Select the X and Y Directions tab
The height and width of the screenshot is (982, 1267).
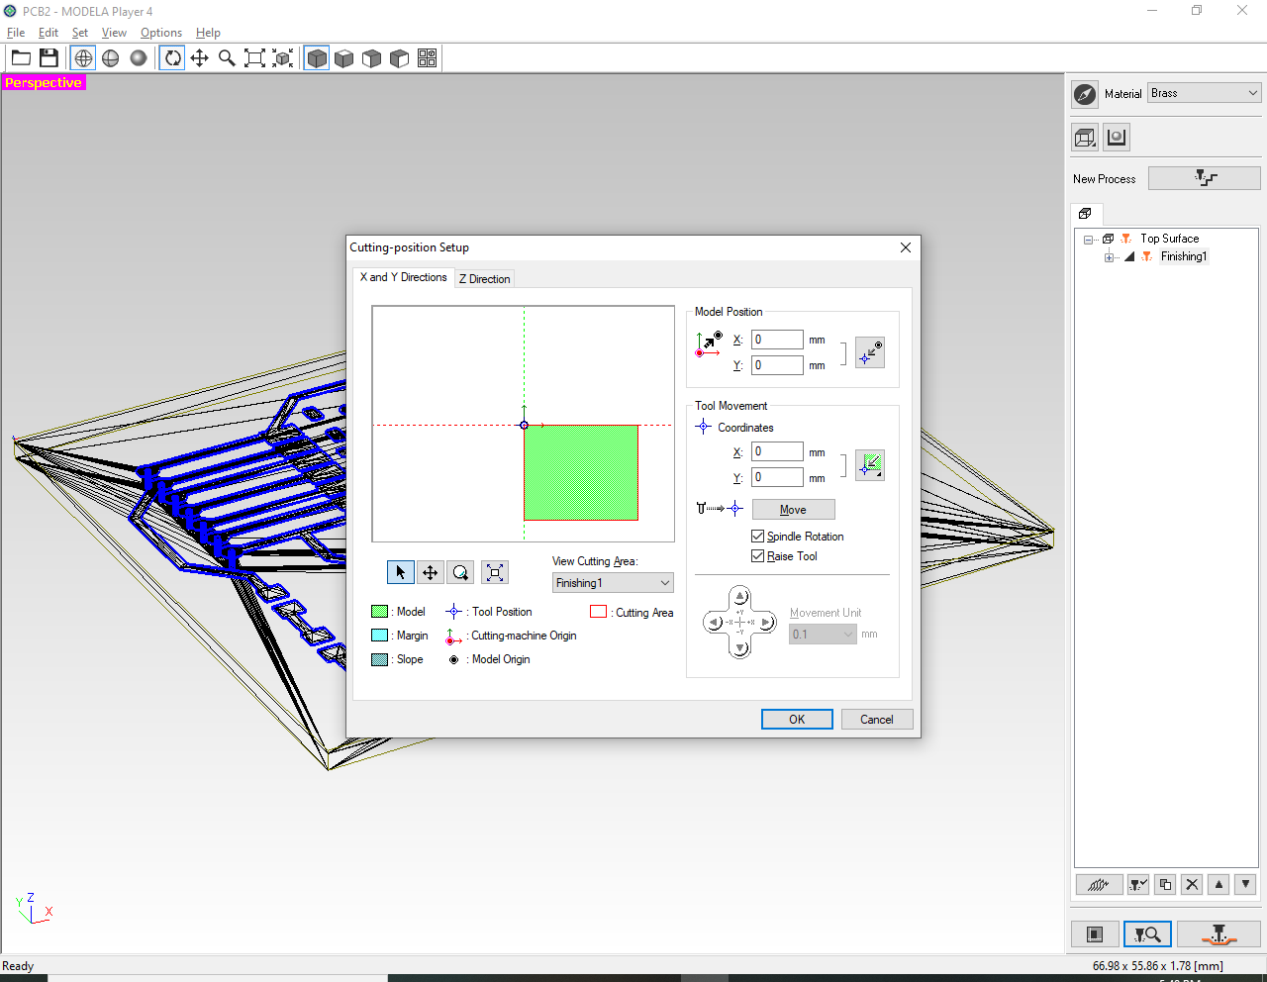[x=403, y=277]
